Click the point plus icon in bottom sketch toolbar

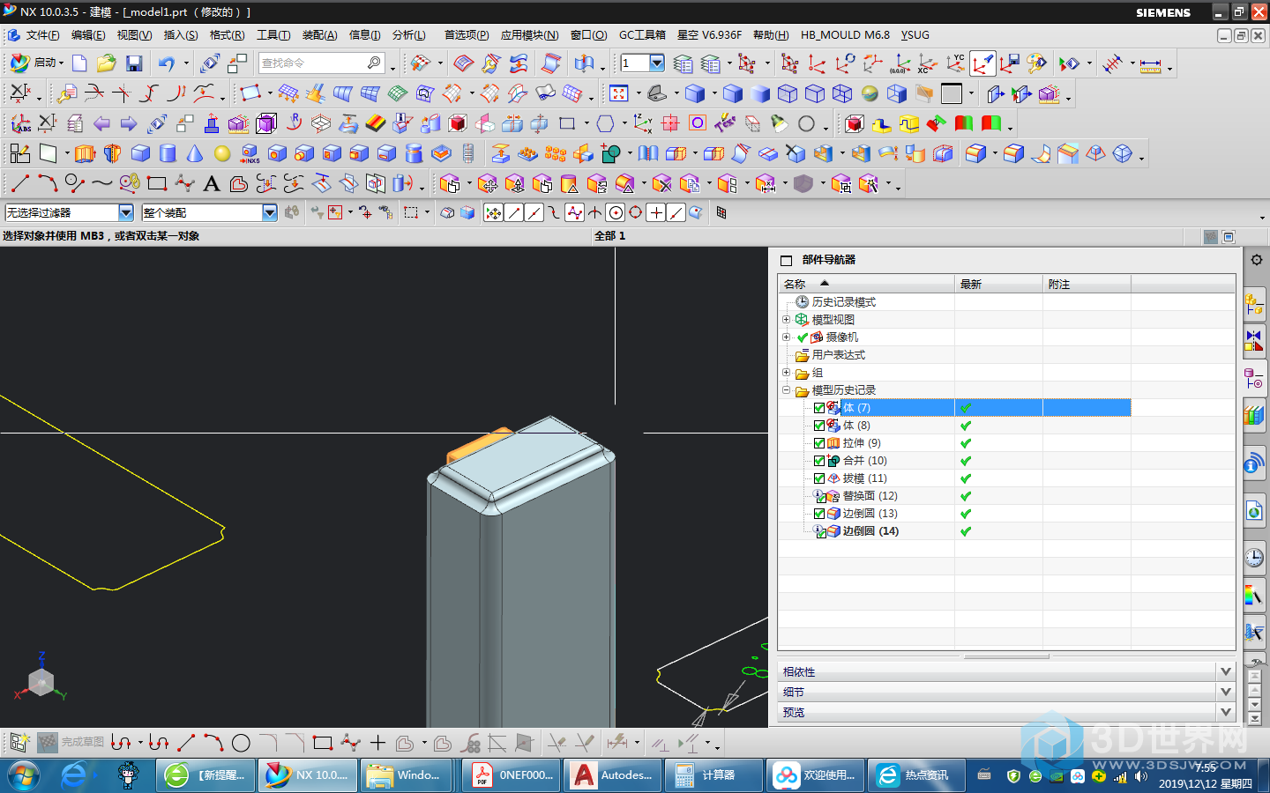(x=377, y=743)
